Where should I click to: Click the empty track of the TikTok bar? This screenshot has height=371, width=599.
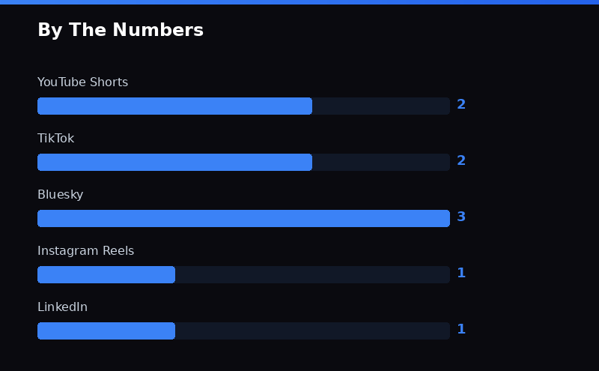380,162
